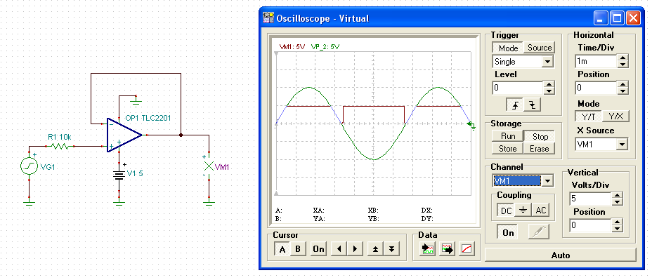This screenshot has width=652, height=280.
Task: Select falling edge trigger slope
Action: [x=532, y=105]
